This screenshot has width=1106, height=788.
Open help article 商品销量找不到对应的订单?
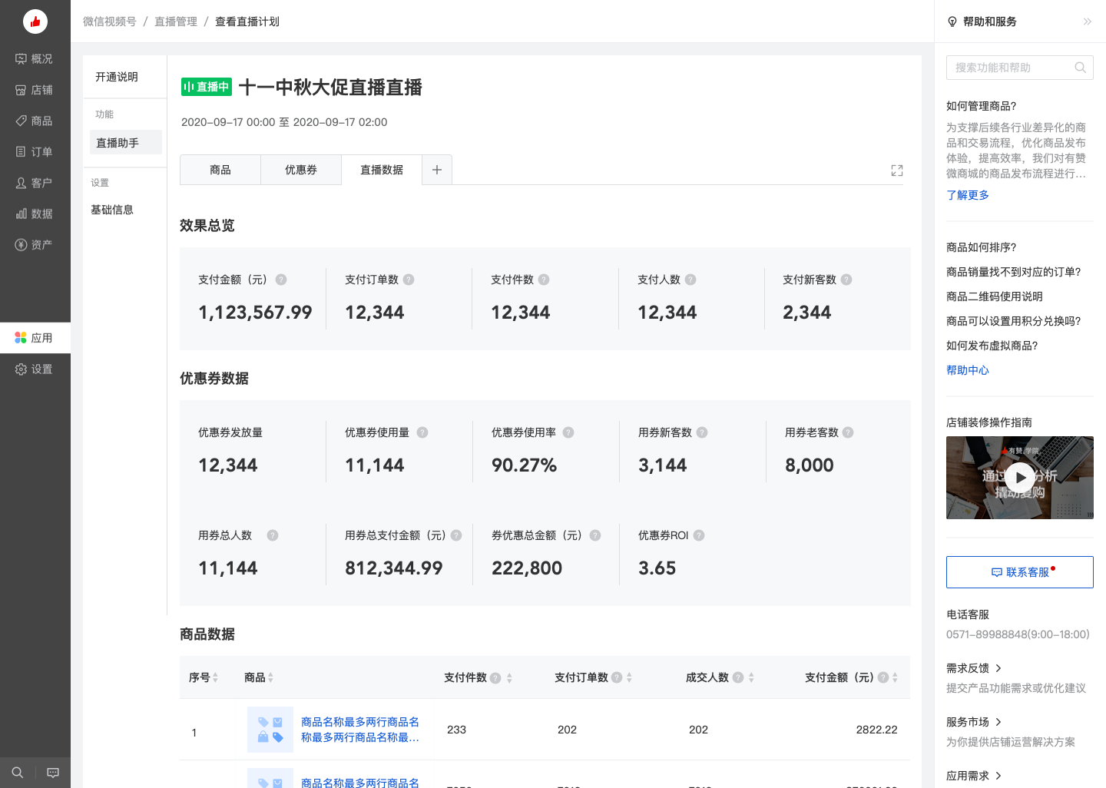1014,272
